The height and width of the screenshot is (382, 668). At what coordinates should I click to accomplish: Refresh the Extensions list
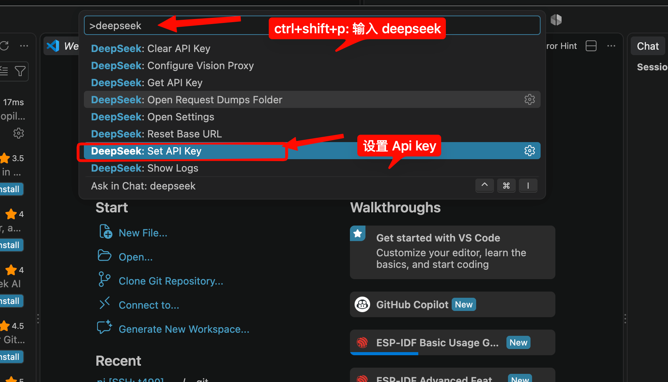coord(4,46)
